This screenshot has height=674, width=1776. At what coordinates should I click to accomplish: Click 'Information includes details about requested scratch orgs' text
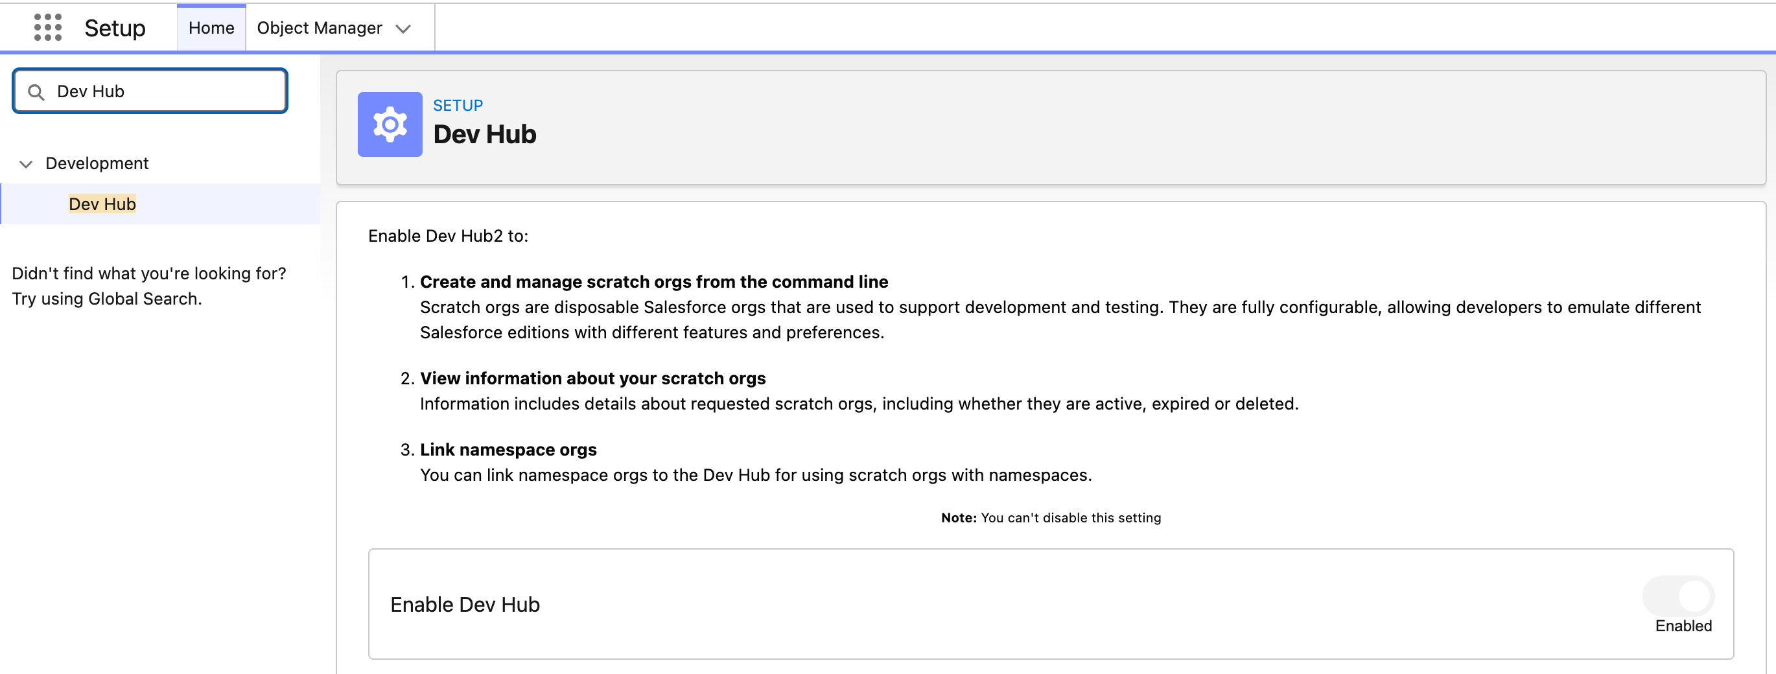(858, 404)
